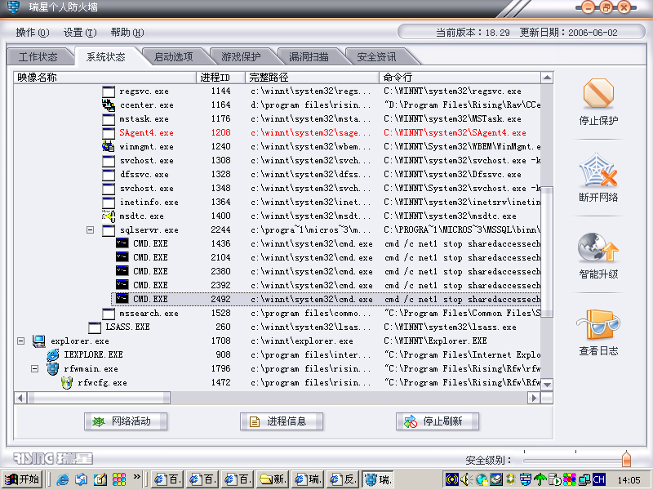Switch to the 漏洞扫描 tab

[x=309, y=57]
